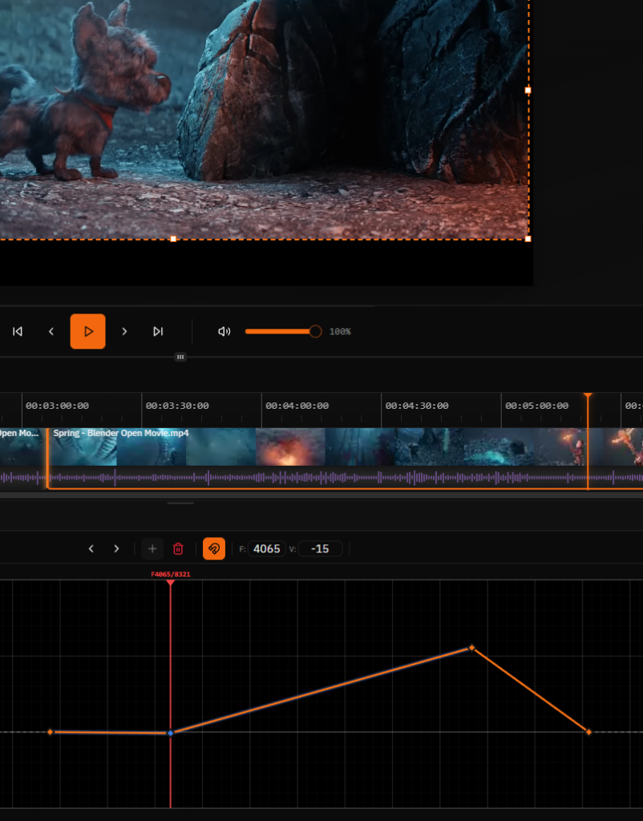Mute audio with the speaker icon
Image resolution: width=643 pixels, height=821 pixels.
[x=224, y=331]
